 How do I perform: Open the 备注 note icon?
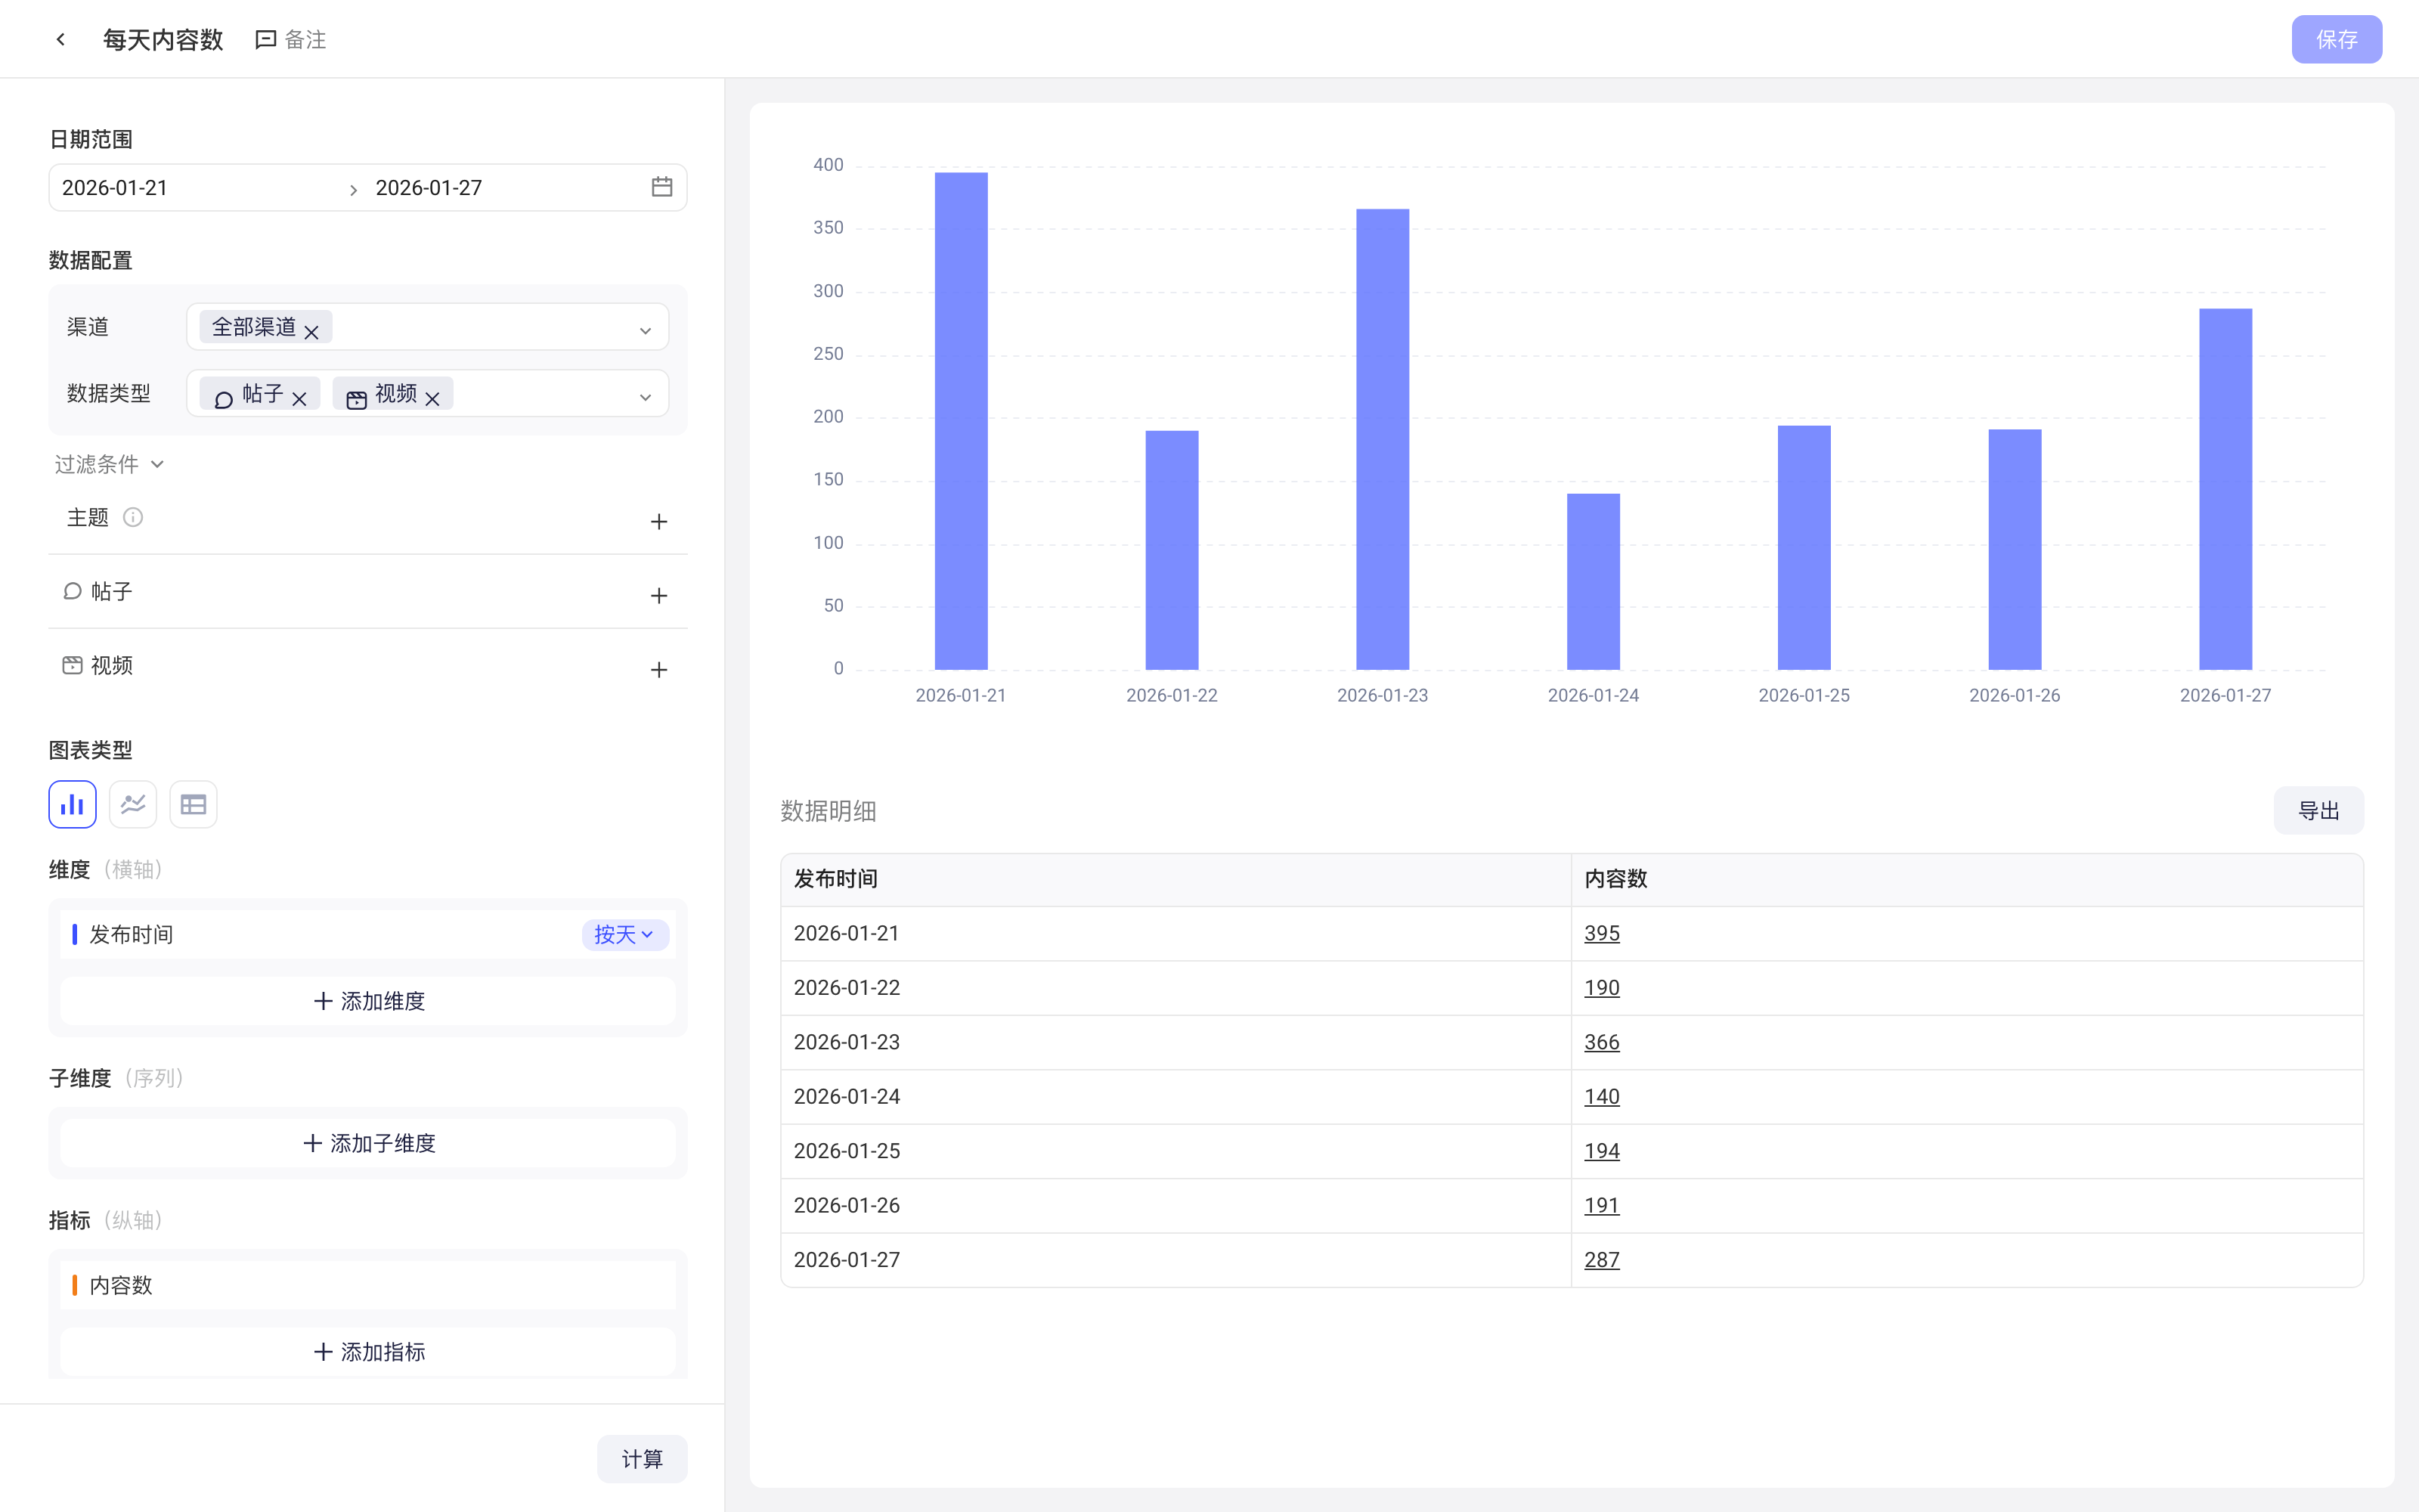266,39
